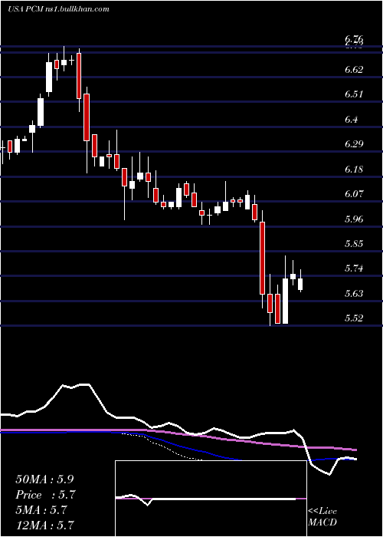Image resolution: width=383 pixels, height=537 pixels.
Task: Click the 5.85 price axis label
Action: coord(354,244)
